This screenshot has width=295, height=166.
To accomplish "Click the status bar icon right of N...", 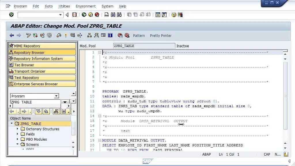I will 286,154.
